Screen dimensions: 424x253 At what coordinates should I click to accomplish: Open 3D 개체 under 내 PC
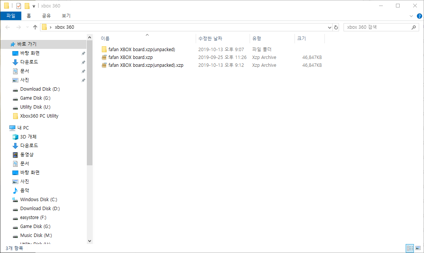pyautogui.click(x=28, y=137)
